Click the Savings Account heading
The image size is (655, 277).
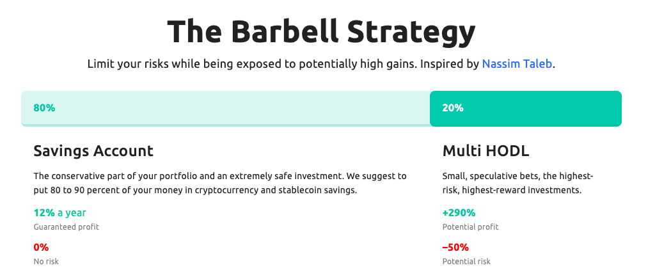coord(93,151)
